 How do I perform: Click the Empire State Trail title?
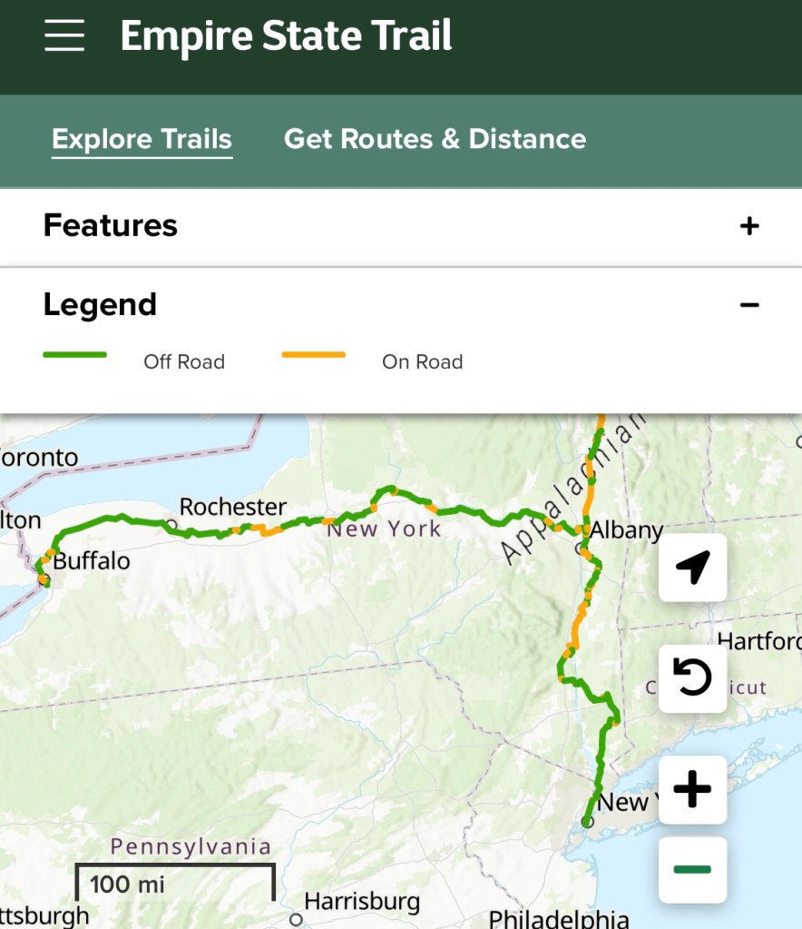coord(286,36)
